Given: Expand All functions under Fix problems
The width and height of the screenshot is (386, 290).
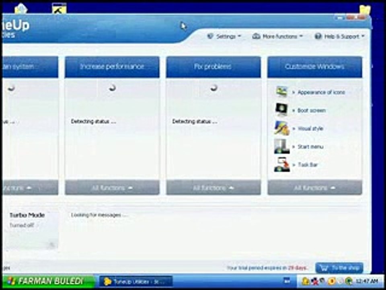Looking at the screenshot, I should 213,188.
